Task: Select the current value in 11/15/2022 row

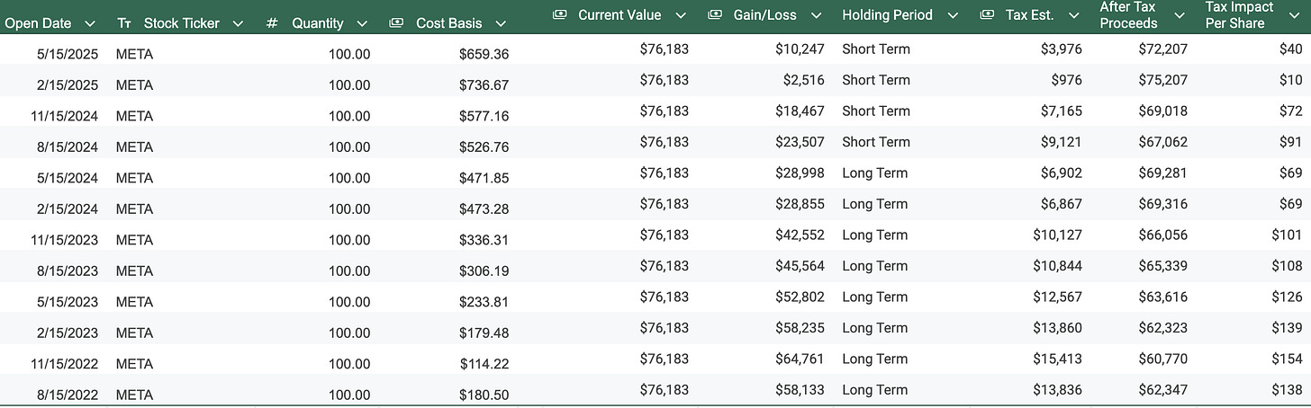Action: 665,359
